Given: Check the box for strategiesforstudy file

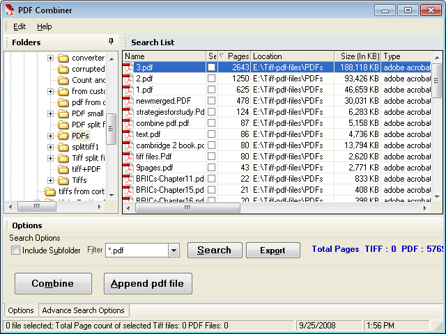Looking at the screenshot, I should click(211, 112).
